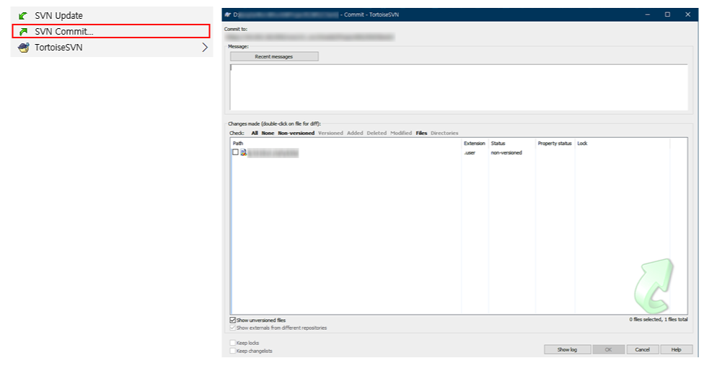Click the Added check link
Image resolution: width=704 pixels, height=371 pixels.
pos(355,133)
